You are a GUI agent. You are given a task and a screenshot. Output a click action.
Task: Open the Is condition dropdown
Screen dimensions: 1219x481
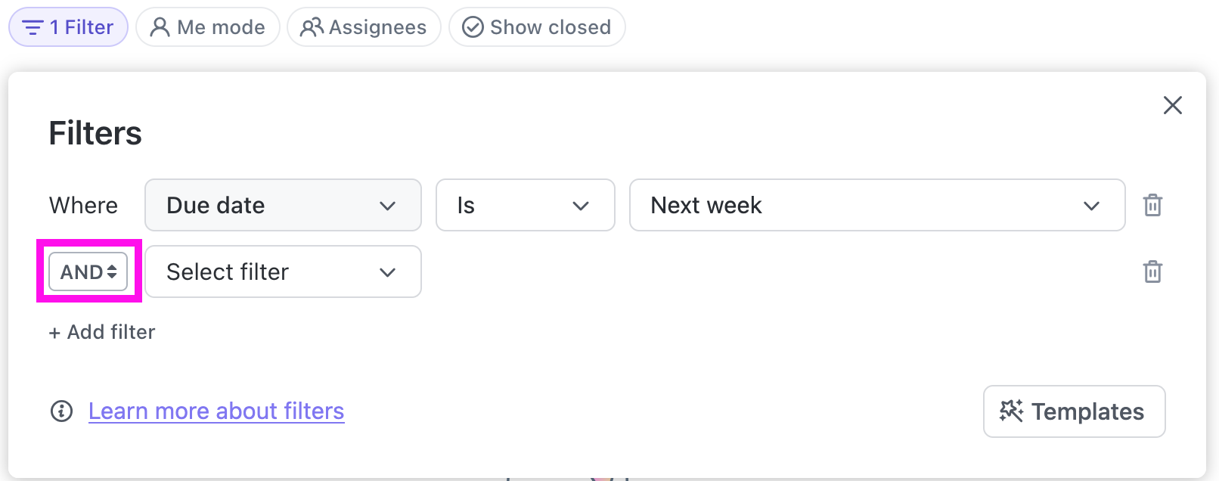point(524,205)
